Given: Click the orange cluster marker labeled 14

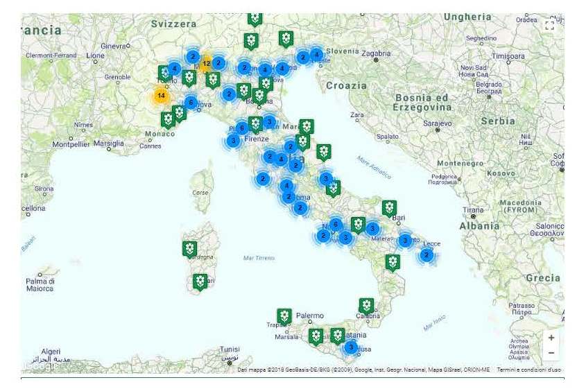Looking at the screenshot, I should (161, 95).
